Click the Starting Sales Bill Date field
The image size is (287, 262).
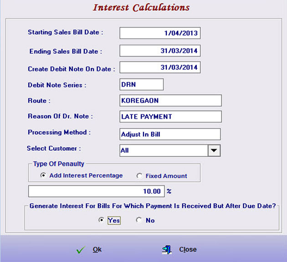[160, 33]
